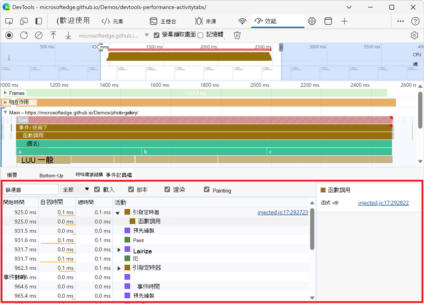Sort by the 自我時間 column header
Image resolution: width=424 pixels, height=304 pixels.
click(x=57, y=202)
